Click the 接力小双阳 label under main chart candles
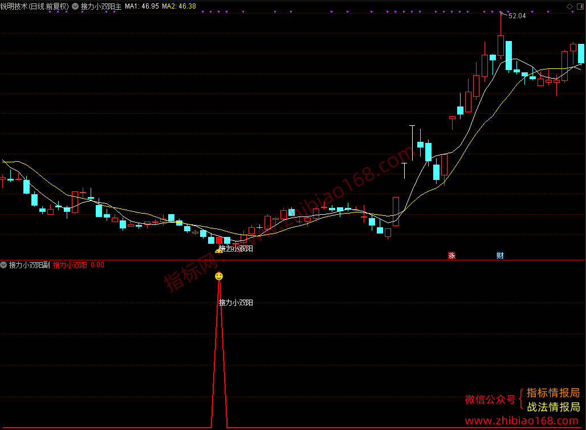Image resolution: width=586 pixels, height=430 pixels. pos(236,248)
